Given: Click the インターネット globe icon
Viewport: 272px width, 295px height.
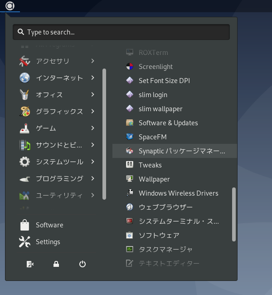Looking at the screenshot, I should 24,78.
